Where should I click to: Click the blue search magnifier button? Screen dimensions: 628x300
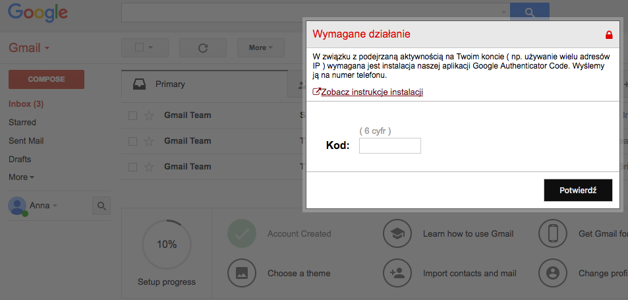[x=529, y=13]
